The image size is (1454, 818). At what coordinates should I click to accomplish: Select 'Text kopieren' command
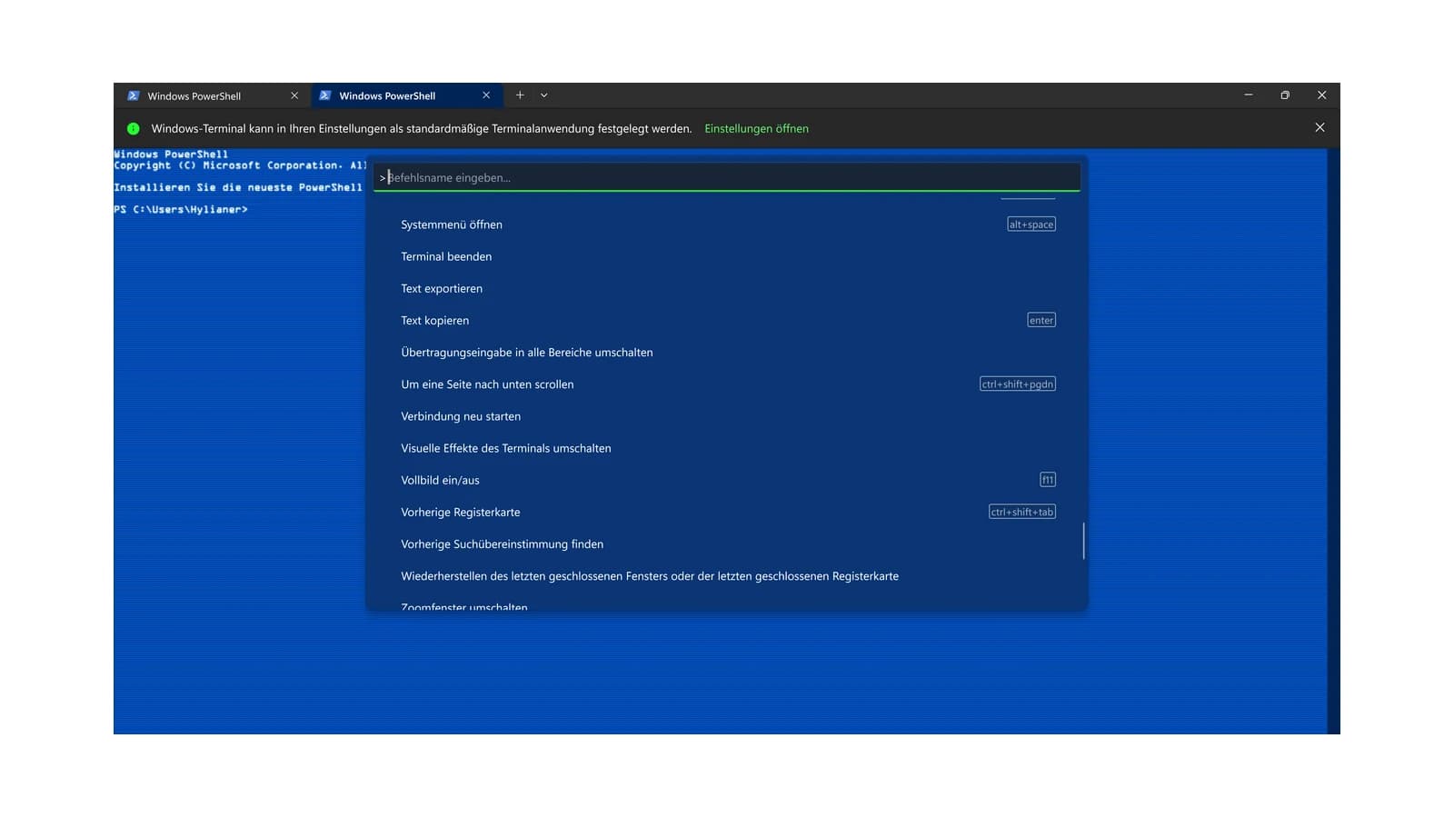727,320
